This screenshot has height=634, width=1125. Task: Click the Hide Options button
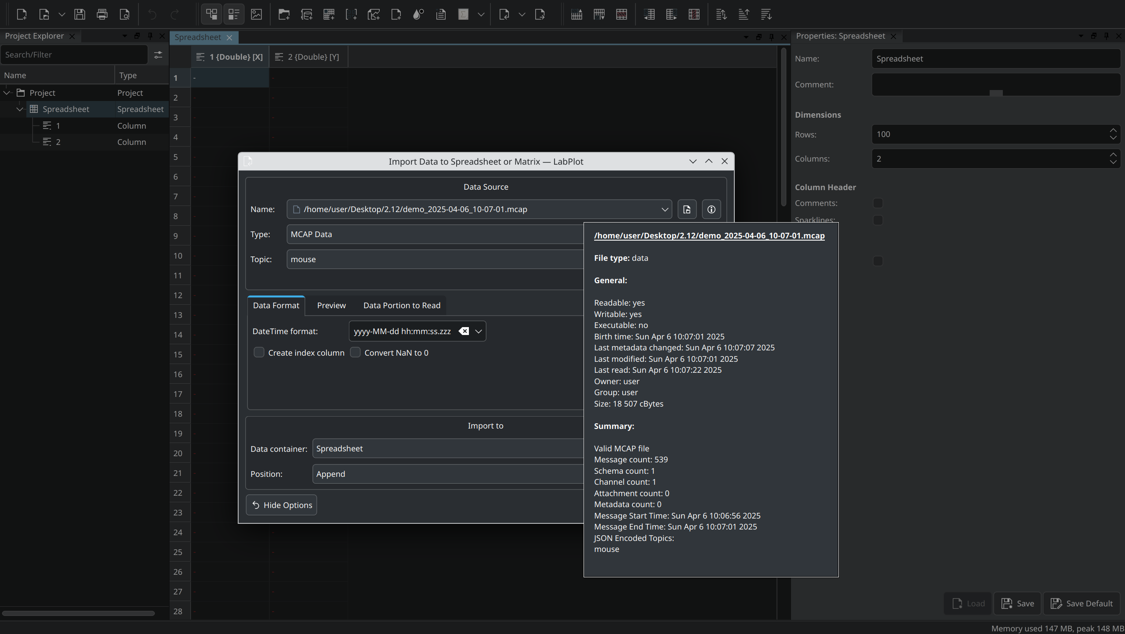point(282,505)
